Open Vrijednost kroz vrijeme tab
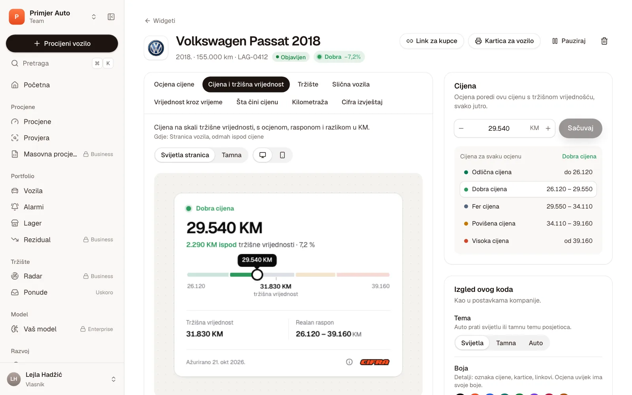 pyautogui.click(x=188, y=102)
